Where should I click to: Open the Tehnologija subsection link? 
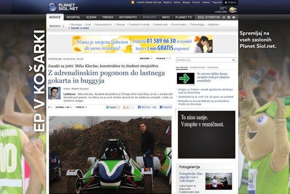(197, 24)
